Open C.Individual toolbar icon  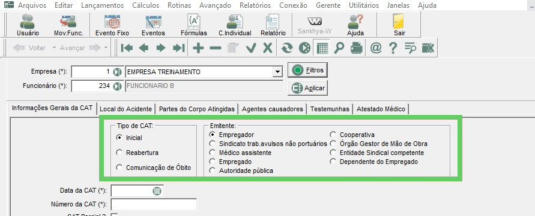click(x=235, y=25)
